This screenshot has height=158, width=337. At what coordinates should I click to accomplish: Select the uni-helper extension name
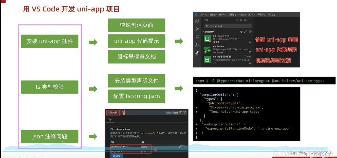tap(218, 46)
